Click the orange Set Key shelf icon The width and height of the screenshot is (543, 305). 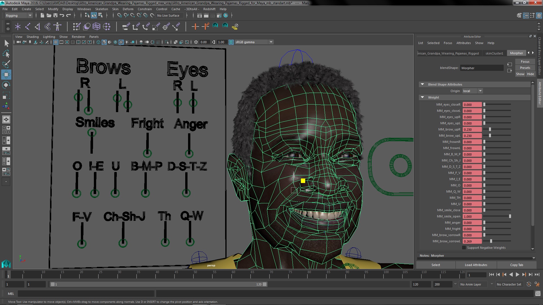195,27
